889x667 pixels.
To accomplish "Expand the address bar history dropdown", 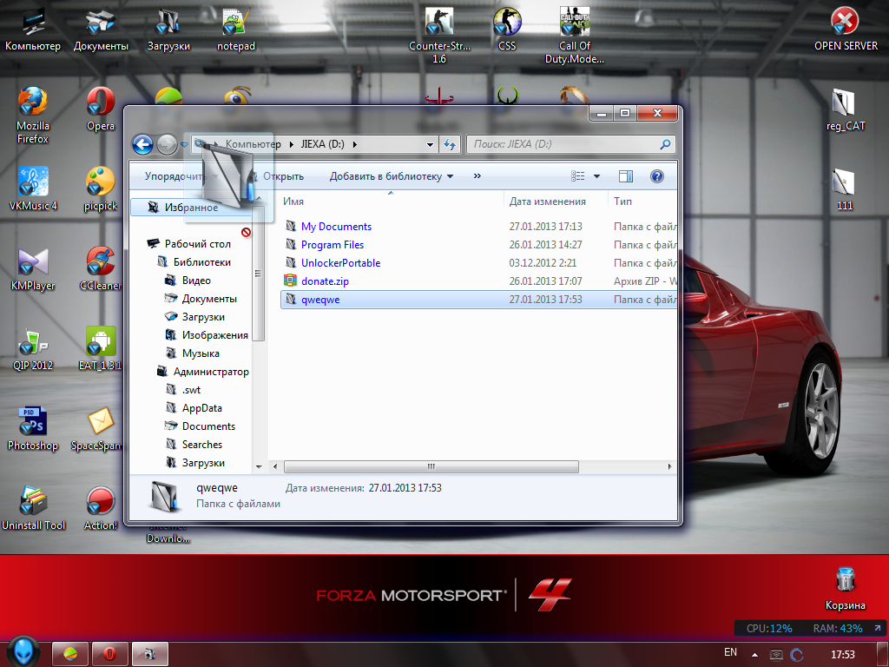I will 430,145.
